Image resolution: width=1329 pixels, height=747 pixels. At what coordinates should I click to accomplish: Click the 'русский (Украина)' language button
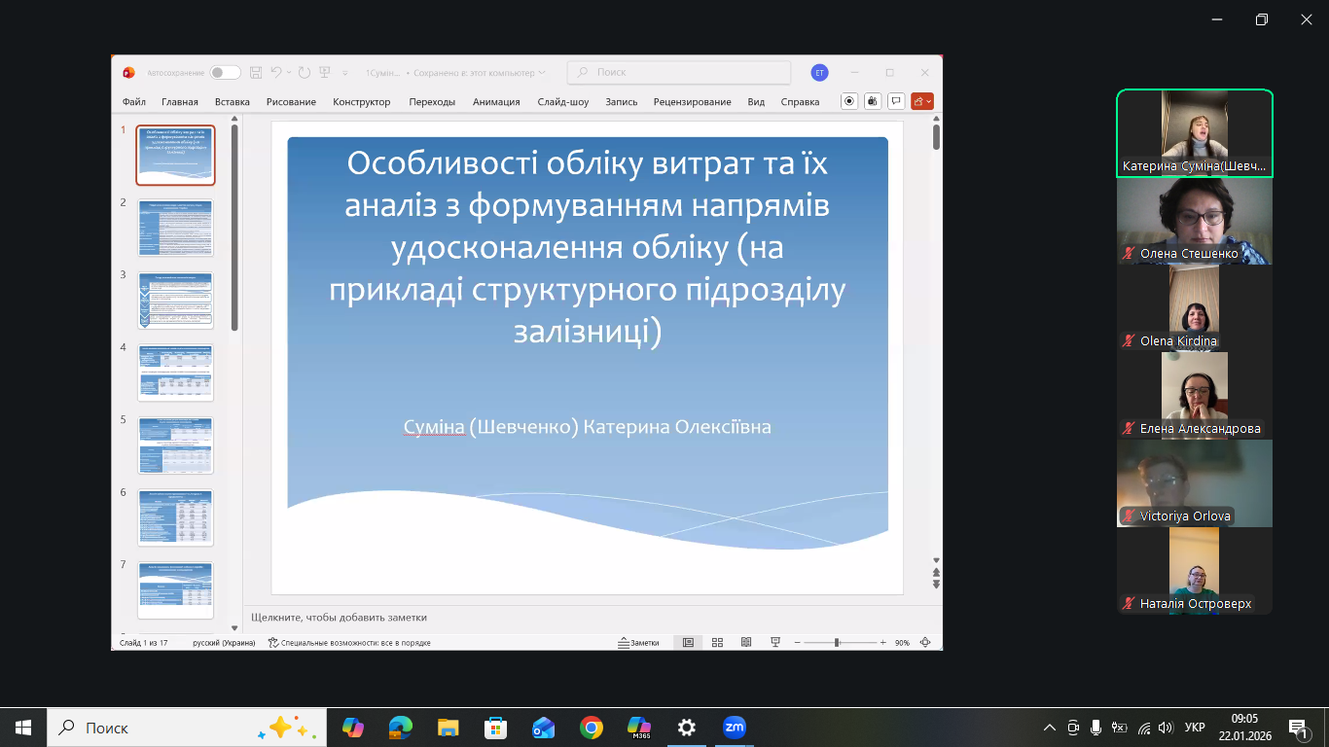point(224,643)
